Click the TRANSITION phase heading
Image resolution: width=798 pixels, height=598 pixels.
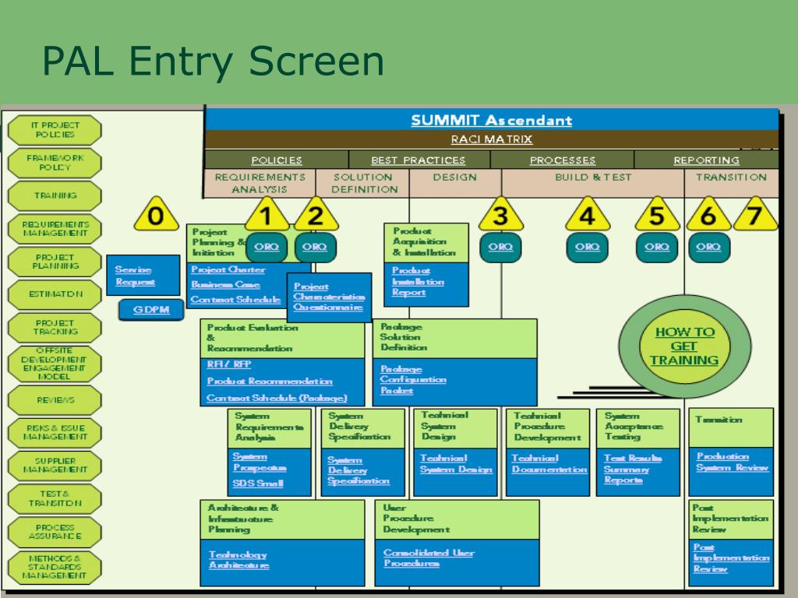tap(731, 178)
